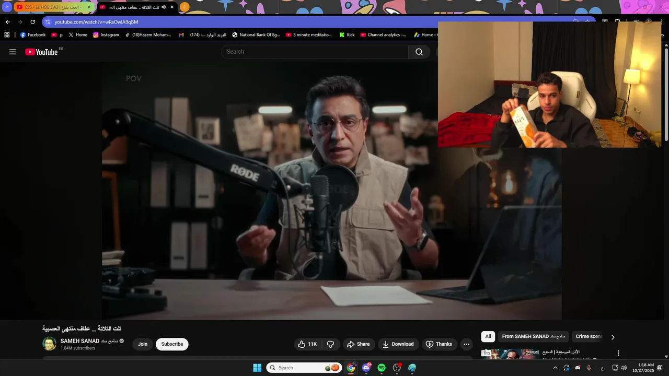Open the Facebook bookmark
The image size is (669, 376).
click(x=33, y=35)
